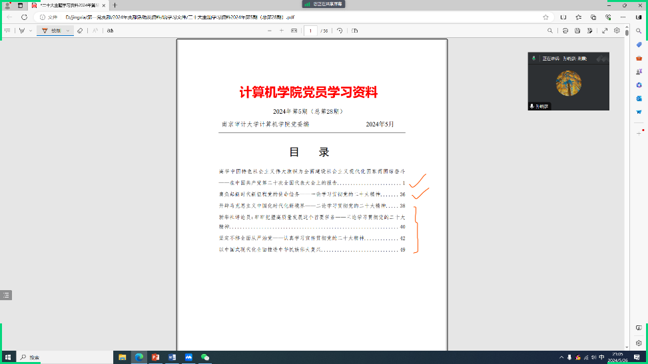
Task: Zoom out with the minus button
Action: coord(270,31)
